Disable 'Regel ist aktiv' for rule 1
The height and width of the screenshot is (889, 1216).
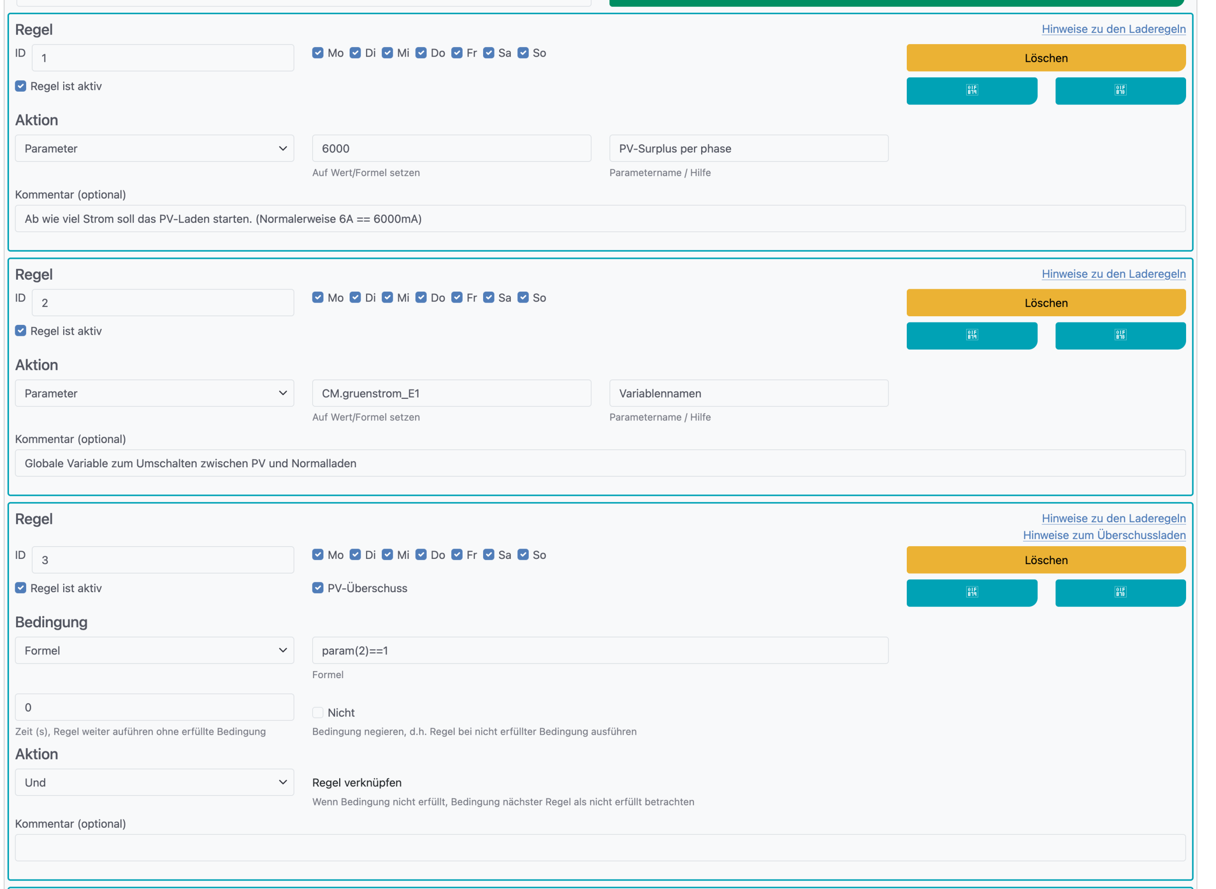tap(20, 86)
